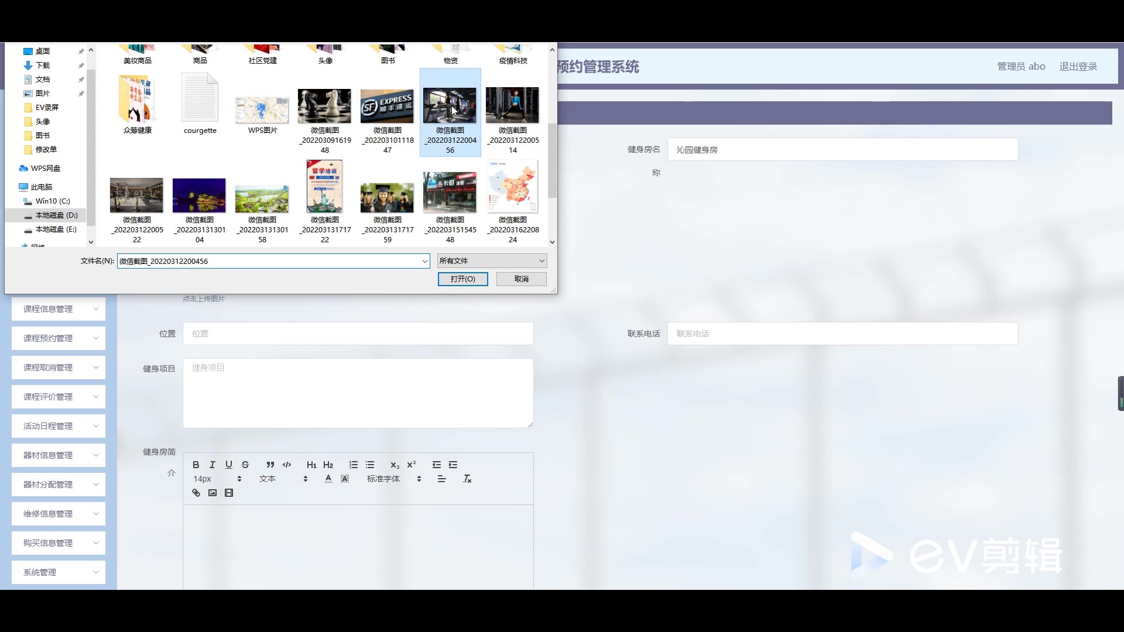
Task: Toggle italic formatting in the editor
Action: pyautogui.click(x=213, y=465)
